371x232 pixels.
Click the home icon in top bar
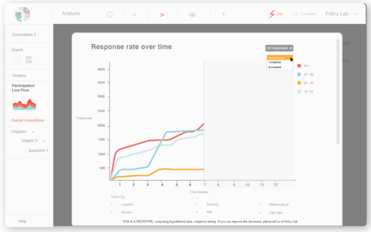click(x=110, y=14)
